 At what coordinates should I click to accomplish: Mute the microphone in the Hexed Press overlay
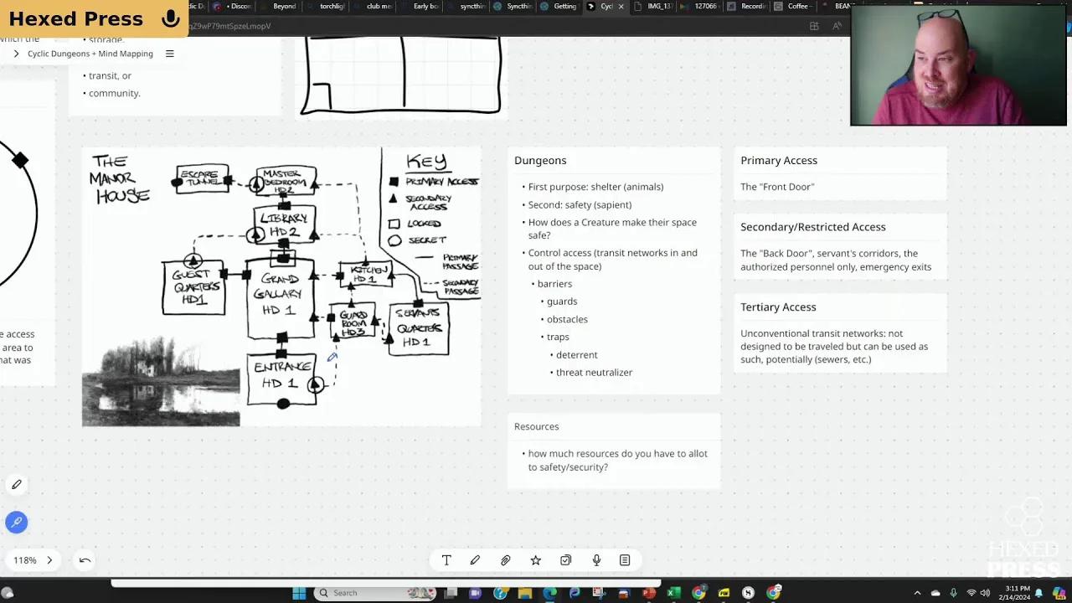pyautogui.click(x=170, y=18)
